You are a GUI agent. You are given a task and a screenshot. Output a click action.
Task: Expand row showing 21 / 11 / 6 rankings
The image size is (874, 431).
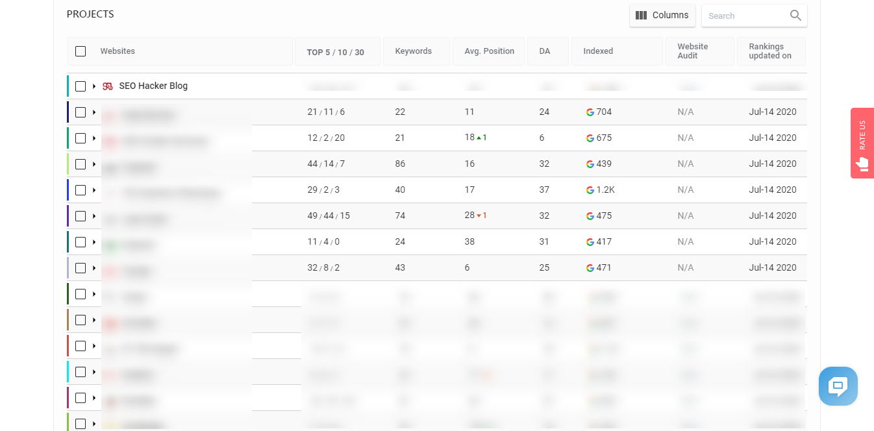pyautogui.click(x=94, y=112)
